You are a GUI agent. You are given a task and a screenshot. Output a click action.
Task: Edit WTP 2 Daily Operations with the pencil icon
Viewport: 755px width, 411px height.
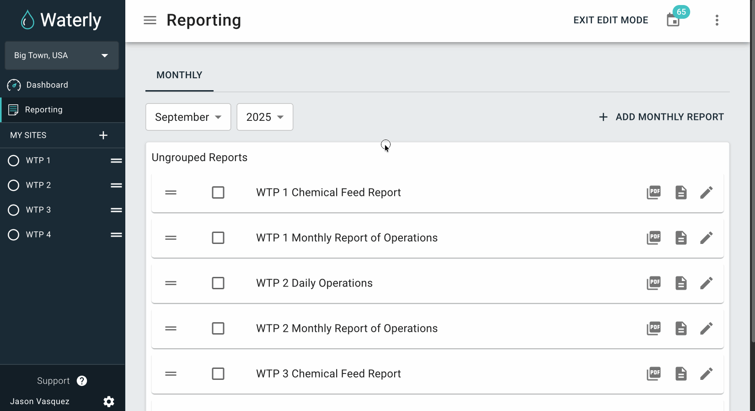click(706, 283)
